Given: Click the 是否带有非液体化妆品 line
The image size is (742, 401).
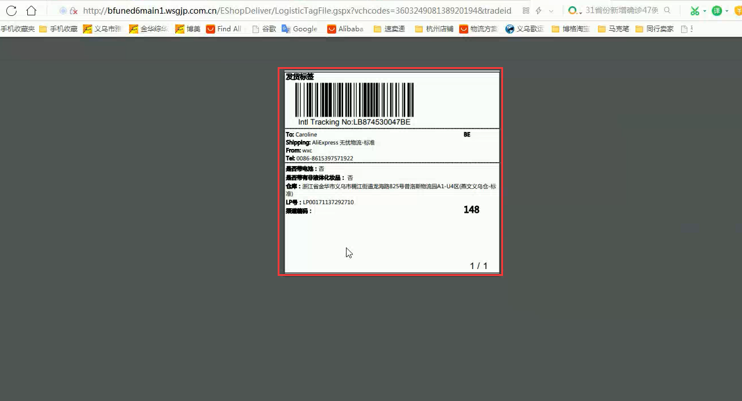Looking at the screenshot, I should 319,178.
